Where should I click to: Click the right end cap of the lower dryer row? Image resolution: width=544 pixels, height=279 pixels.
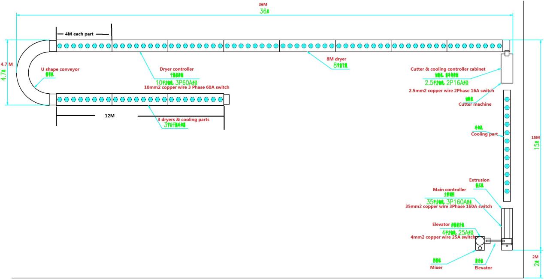227,99
